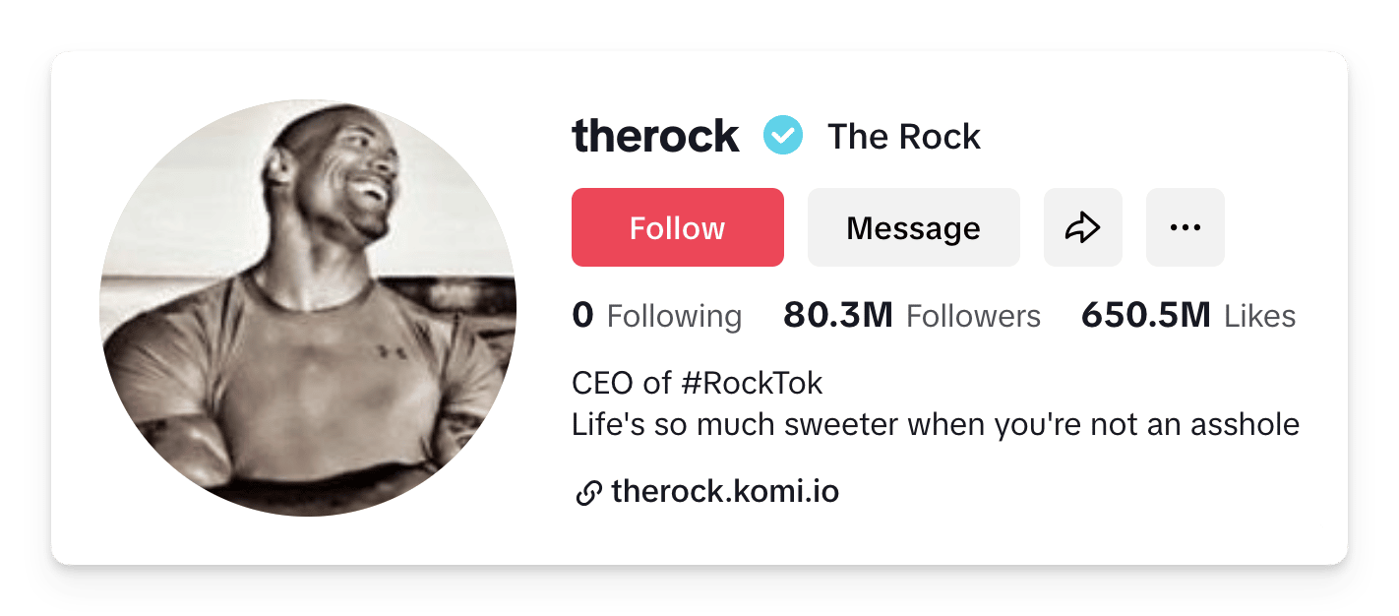Click the bold therock username

coord(655,136)
